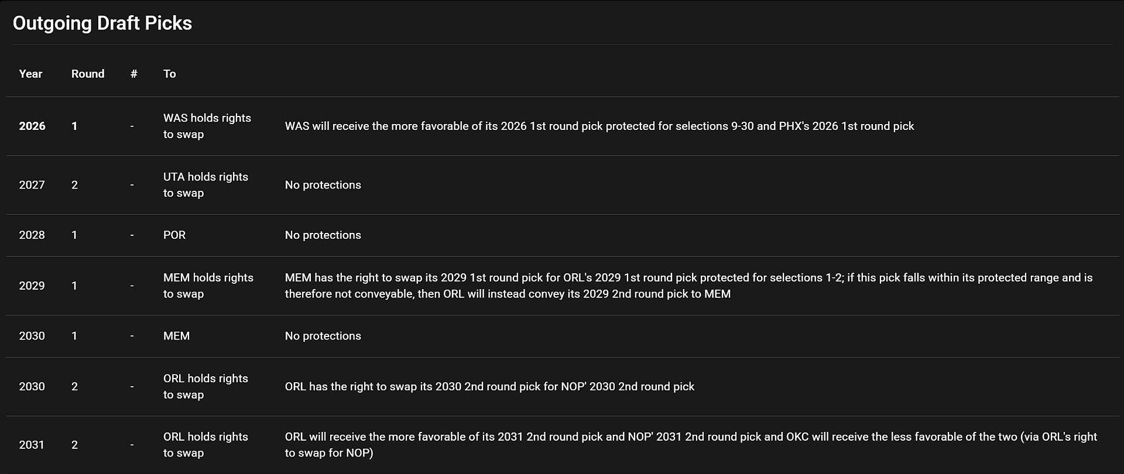
Task: Click the 2031 ORL swap rights entry
Action: [x=205, y=445]
